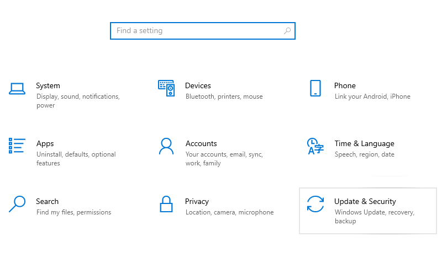
Task: Click the Apps list icon
Action: (17, 146)
